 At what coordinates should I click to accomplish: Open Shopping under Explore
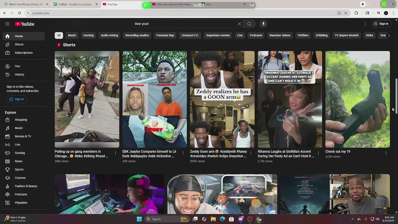pos(24,120)
